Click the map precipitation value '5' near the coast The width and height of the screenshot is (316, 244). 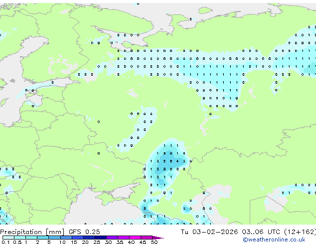145,209
